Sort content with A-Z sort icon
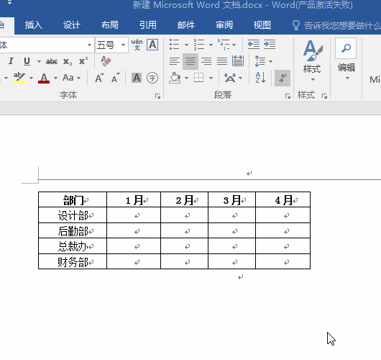 pyautogui.click(x=260, y=78)
